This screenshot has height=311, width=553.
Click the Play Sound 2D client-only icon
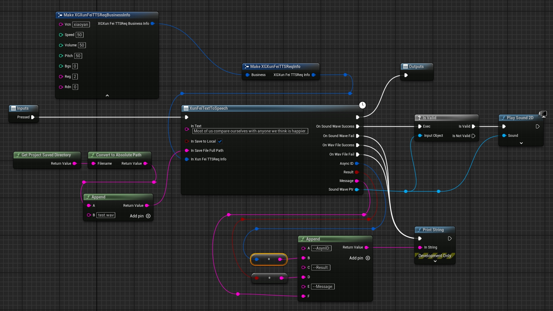pyautogui.click(x=543, y=114)
